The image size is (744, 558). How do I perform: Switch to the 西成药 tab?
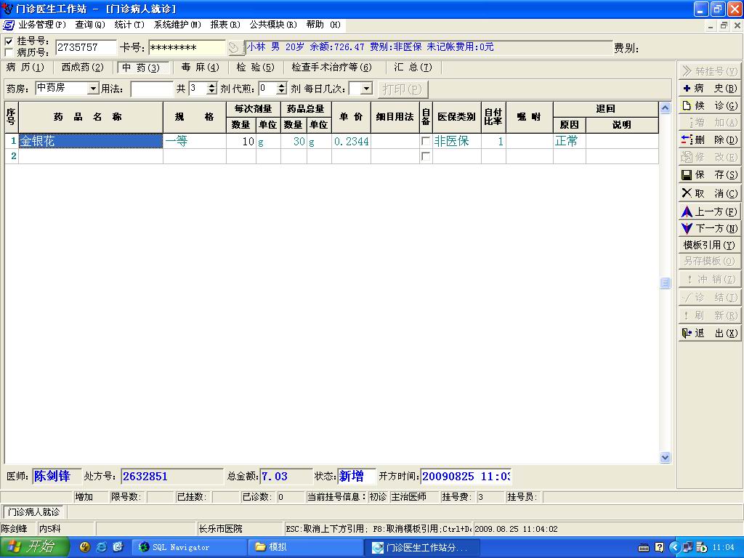point(82,68)
